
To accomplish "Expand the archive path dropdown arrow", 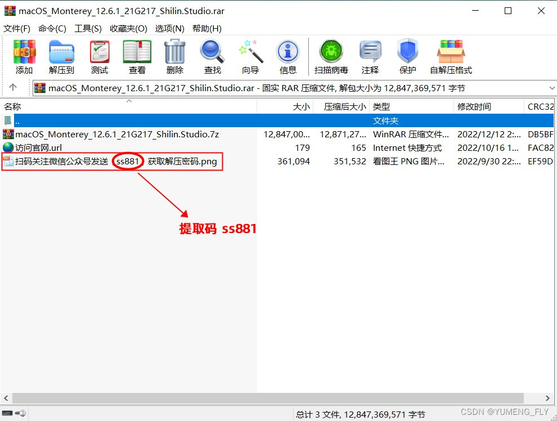I will pos(552,88).
